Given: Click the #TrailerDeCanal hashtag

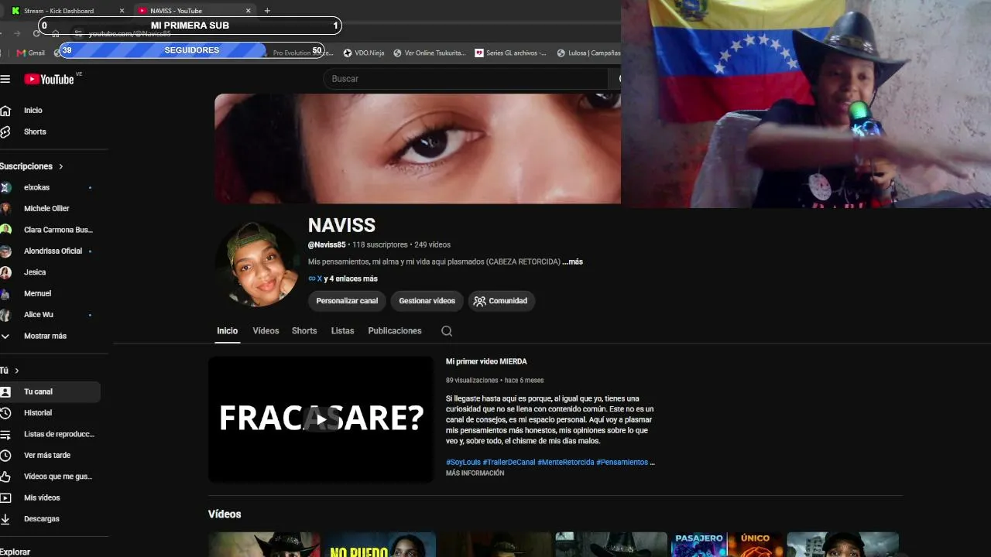Looking at the screenshot, I should pyautogui.click(x=509, y=463).
